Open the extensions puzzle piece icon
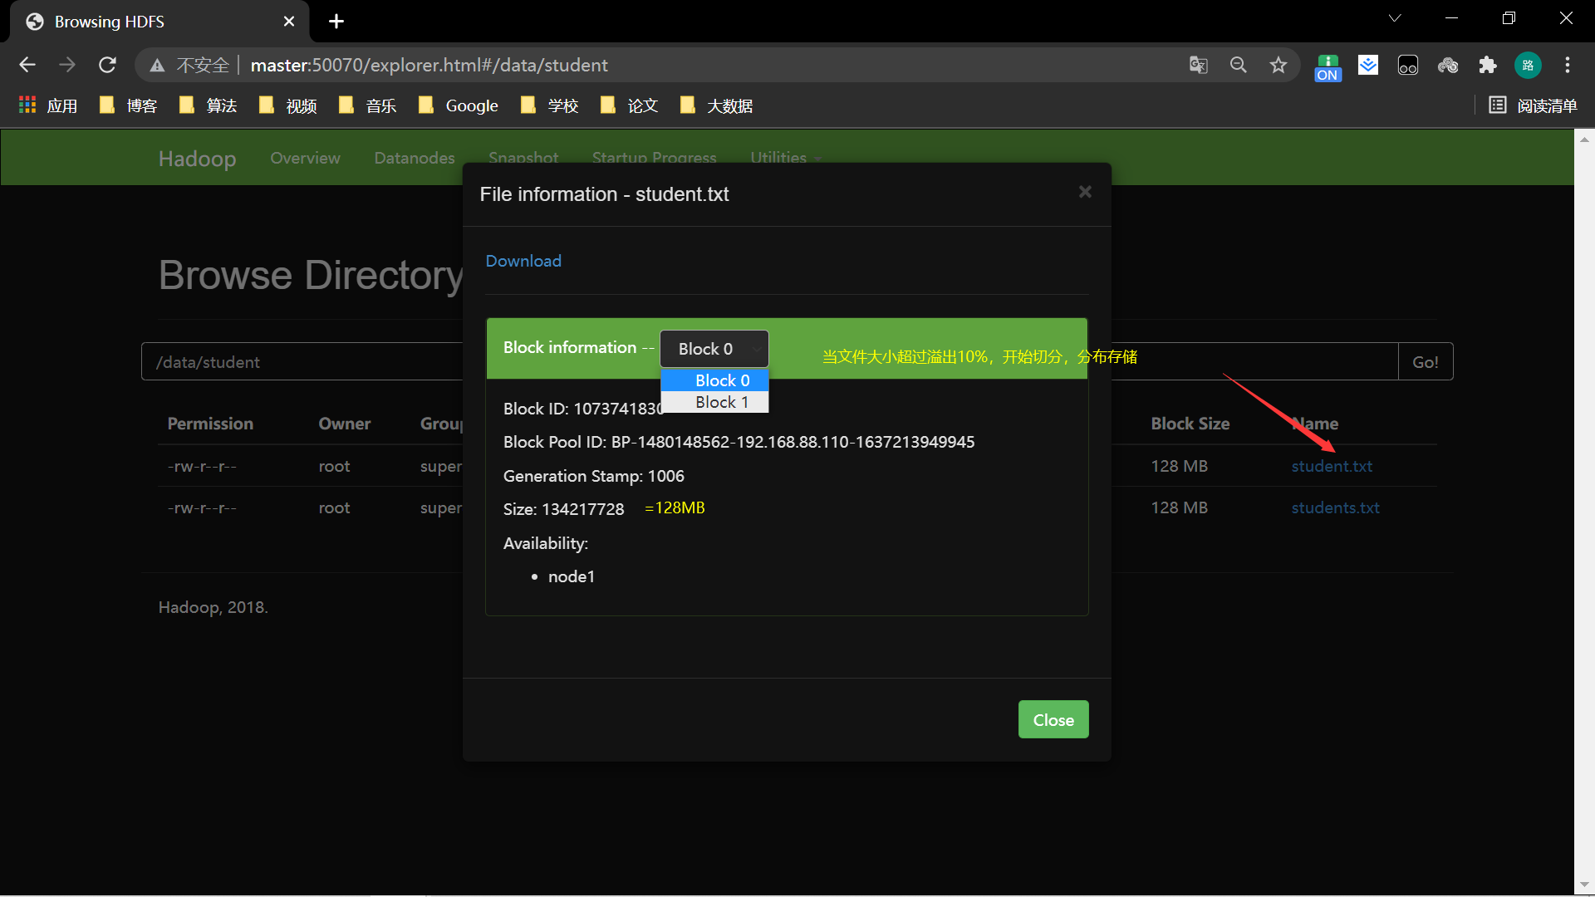 click(1487, 65)
